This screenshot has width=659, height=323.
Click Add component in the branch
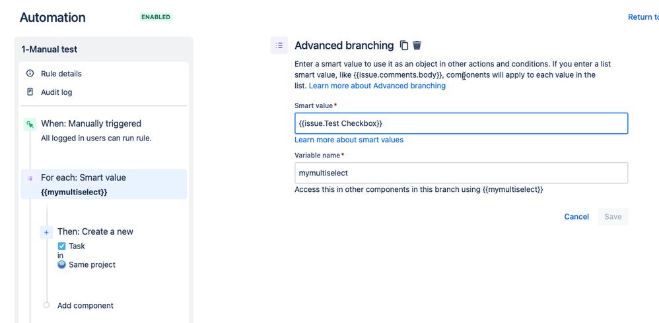pyautogui.click(x=85, y=305)
